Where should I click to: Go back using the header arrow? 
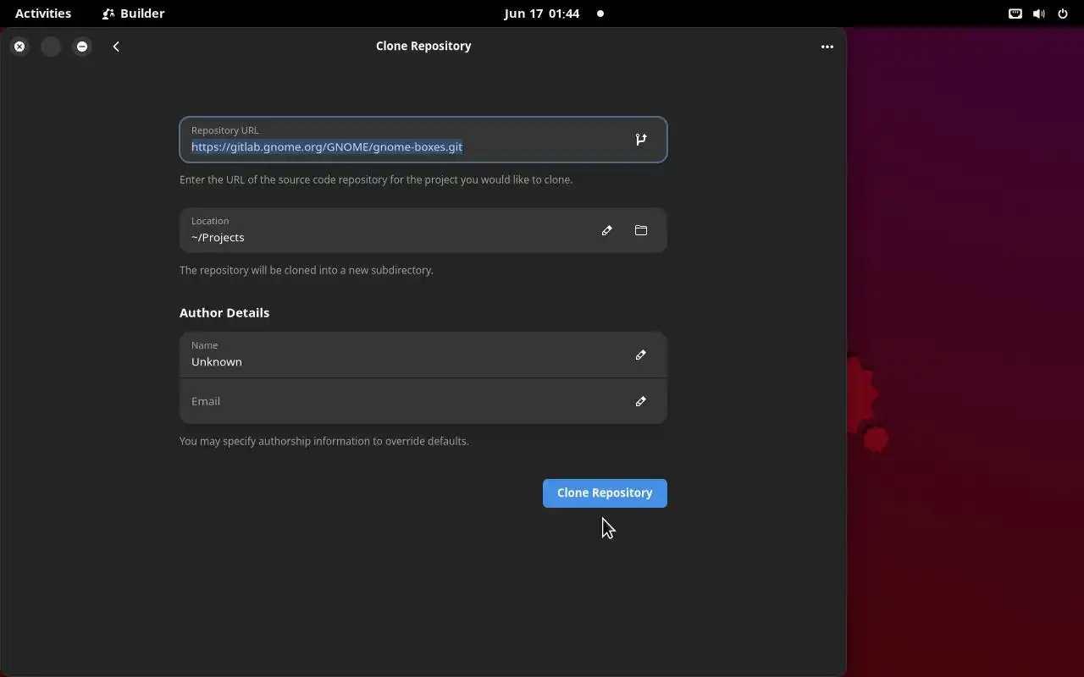(x=116, y=47)
